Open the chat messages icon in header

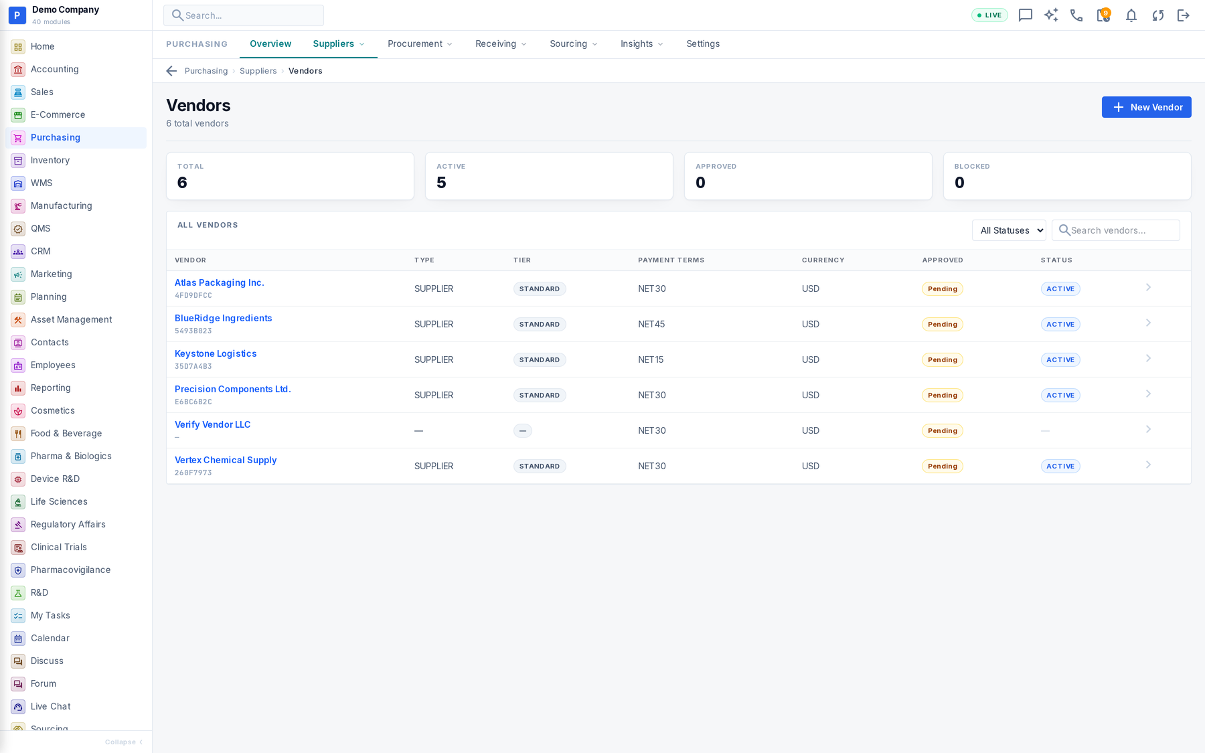(x=1025, y=15)
